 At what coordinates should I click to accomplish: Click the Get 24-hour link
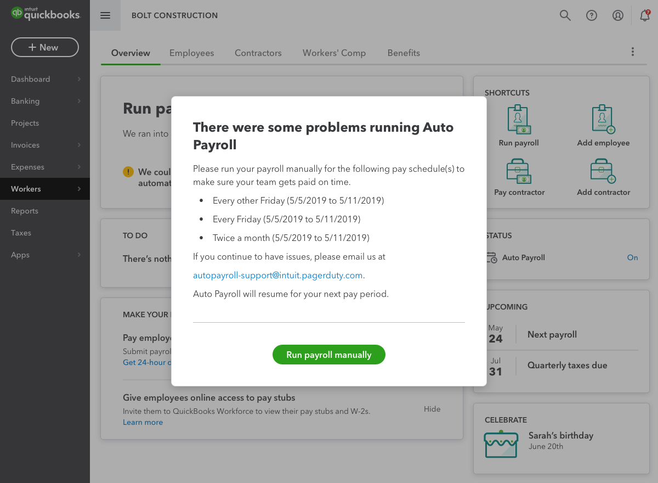[147, 362]
